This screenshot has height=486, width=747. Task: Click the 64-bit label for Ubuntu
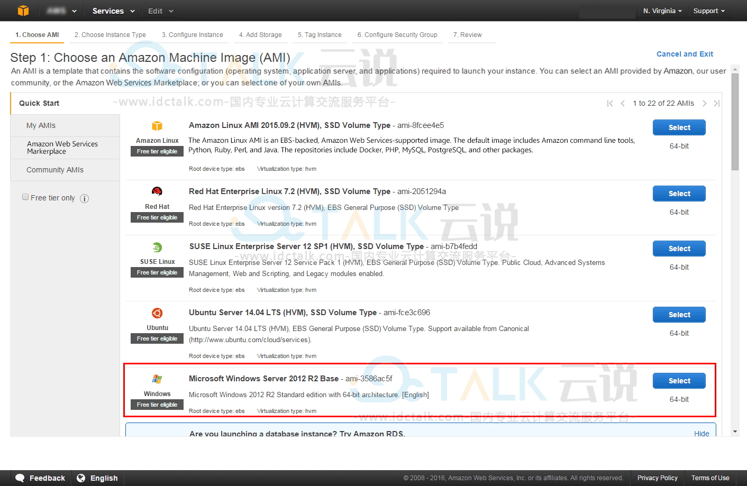coord(679,333)
